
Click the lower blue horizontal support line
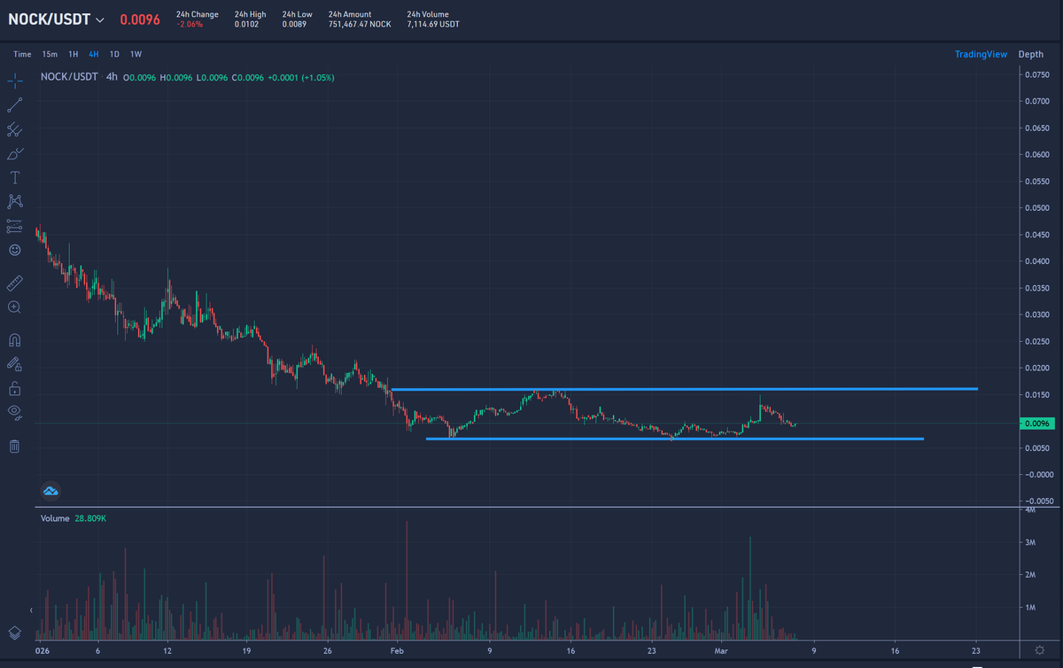[675, 439]
